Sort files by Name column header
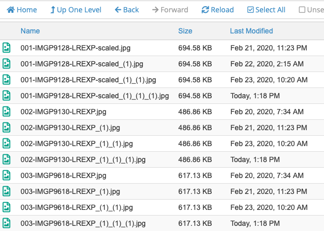324x231 pixels. [x=30, y=31]
